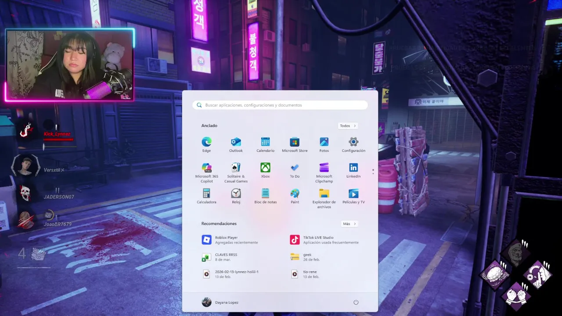This screenshot has height=316, width=562.
Task: Click the search magnifier icon
Action: point(199,105)
